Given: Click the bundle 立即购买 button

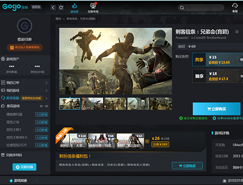Looking at the screenshot, I should (187, 166).
